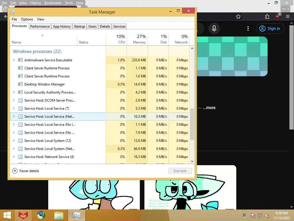Sort by the Memory column header
Viewport: 294px width, 221px height.
138,39
